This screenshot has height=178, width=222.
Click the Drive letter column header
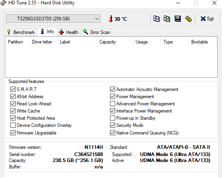[x=43, y=42]
